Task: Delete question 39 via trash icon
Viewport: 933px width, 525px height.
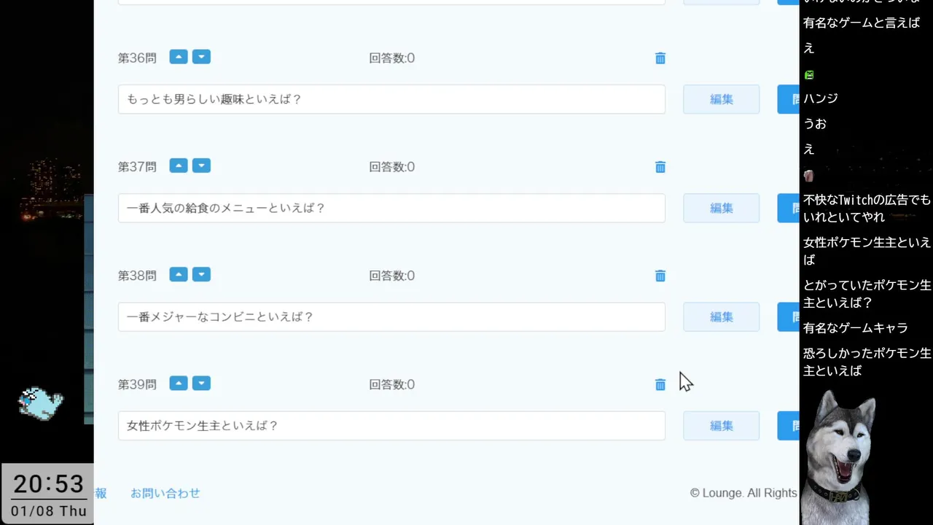Action: click(660, 384)
